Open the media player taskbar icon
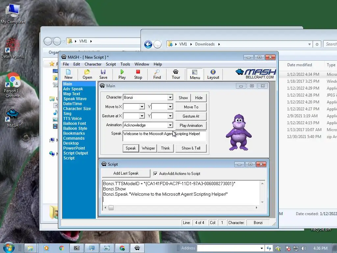 [x=46, y=248]
